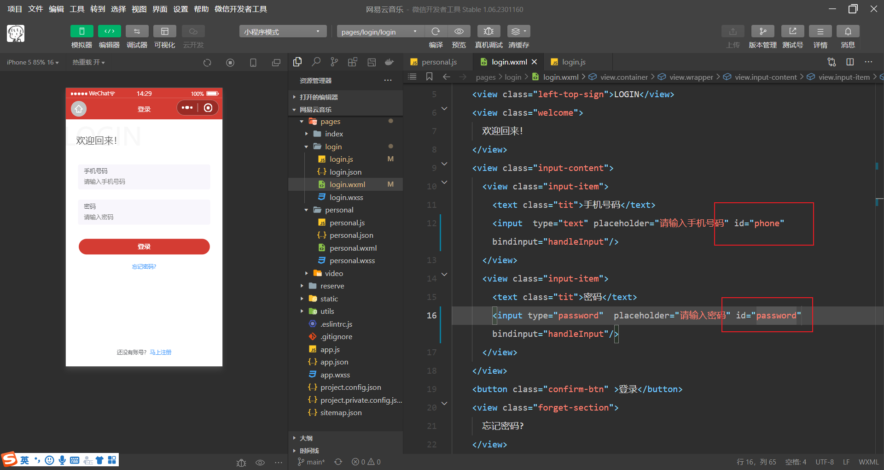Open login.wxss file
The height and width of the screenshot is (470, 884).
[x=345, y=197]
